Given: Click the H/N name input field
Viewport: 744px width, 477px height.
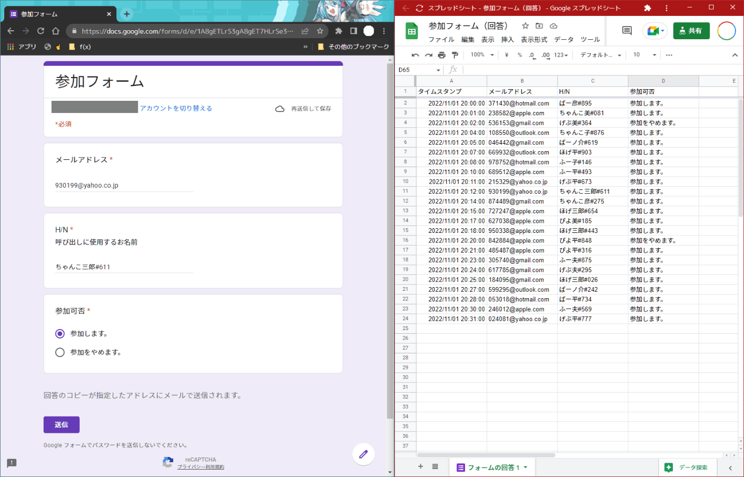Looking at the screenshot, I should [124, 267].
